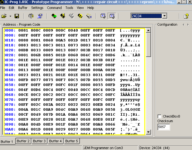192x150 pixels.
Task: Show assembler view icon
Action: click(103, 16)
